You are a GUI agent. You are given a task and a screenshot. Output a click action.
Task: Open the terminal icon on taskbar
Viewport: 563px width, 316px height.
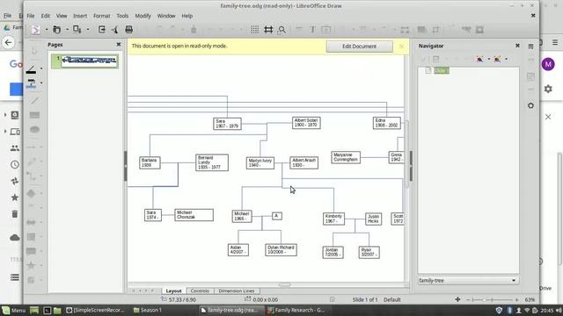pos(47,310)
